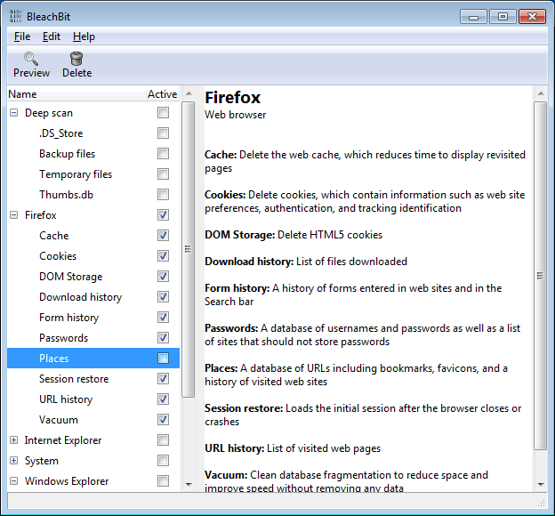Open the Help menu
555x516 pixels.
(x=84, y=36)
